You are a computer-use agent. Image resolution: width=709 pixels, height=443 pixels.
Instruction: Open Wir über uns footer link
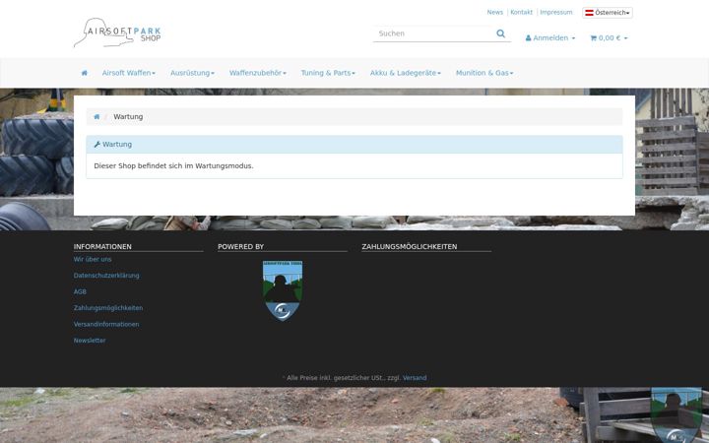pyautogui.click(x=93, y=259)
